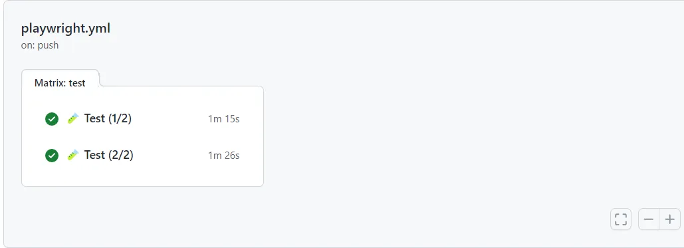Click green success checkmark for Test (2/2)
Viewport: 684px width, 248px height.
tap(51, 156)
